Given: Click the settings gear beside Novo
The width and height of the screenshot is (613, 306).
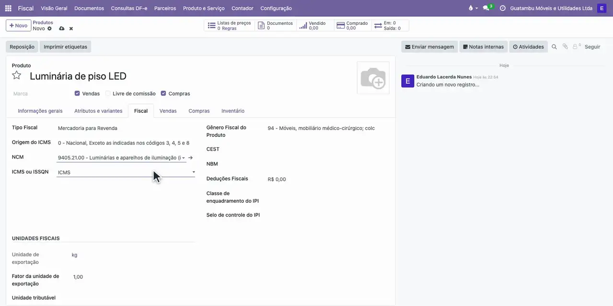Looking at the screenshot, I should [x=49, y=29].
